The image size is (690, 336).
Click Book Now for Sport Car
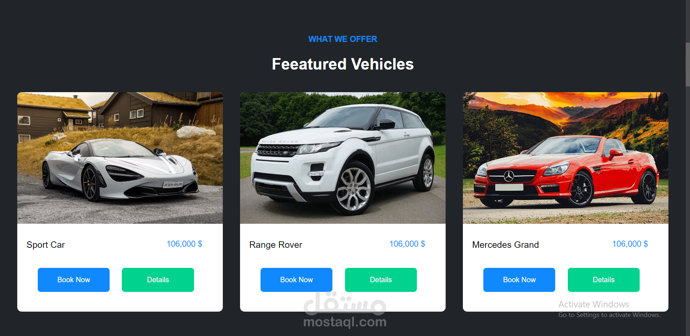(74, 280)
